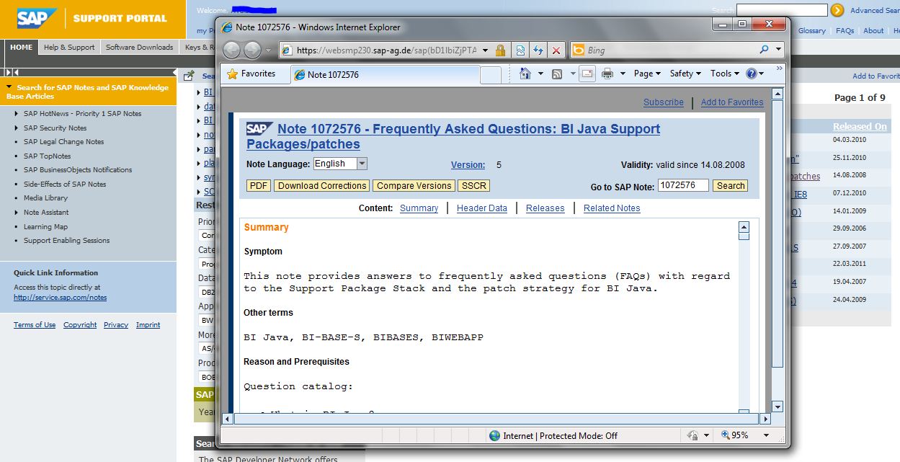Click the Bing search magnifier icon

[x=764, y=50]
